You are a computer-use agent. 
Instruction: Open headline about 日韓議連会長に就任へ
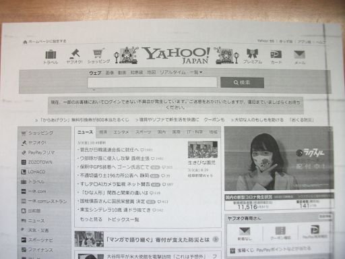click(109, 150)
